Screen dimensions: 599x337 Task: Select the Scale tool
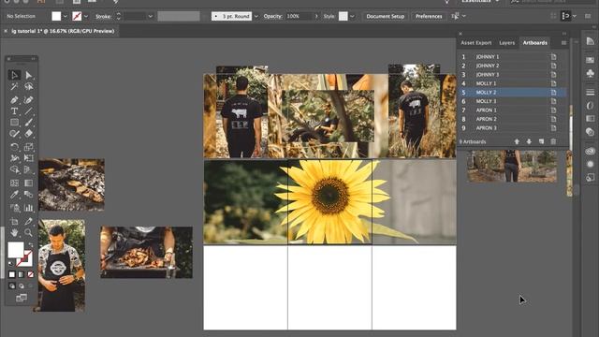[x=29, y=147]
